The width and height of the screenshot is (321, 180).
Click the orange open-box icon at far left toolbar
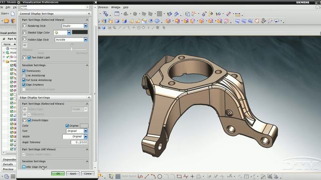7,21
